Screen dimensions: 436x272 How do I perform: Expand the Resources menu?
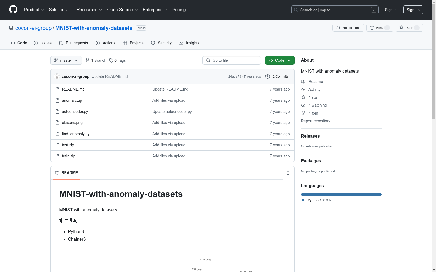pos(89,10)
